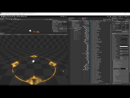Screen dimensions: 130x98
Task: Click the Hierarchy panel add (+) button
Action: pos(69,19)
